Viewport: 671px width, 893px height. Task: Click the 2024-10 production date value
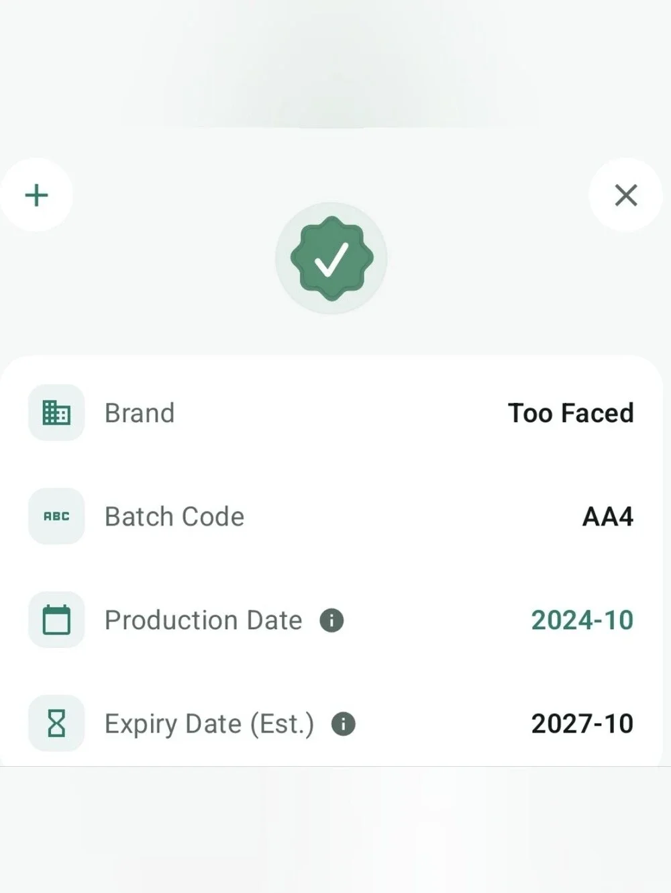click(x=582, y=620)
